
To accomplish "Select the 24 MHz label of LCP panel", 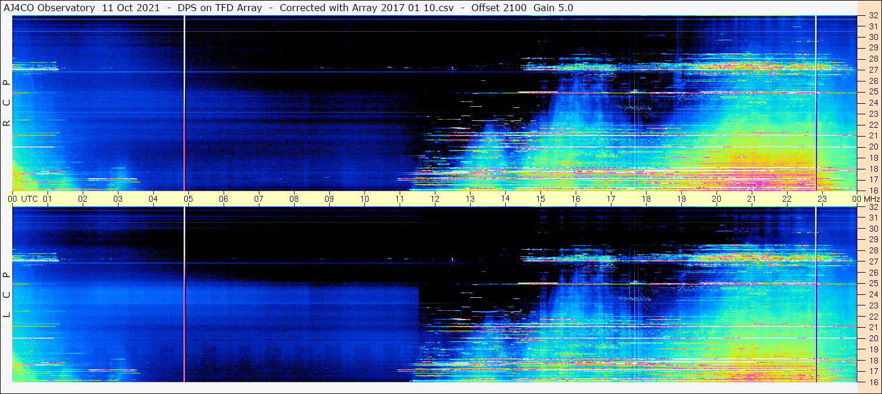I will 873,294.
